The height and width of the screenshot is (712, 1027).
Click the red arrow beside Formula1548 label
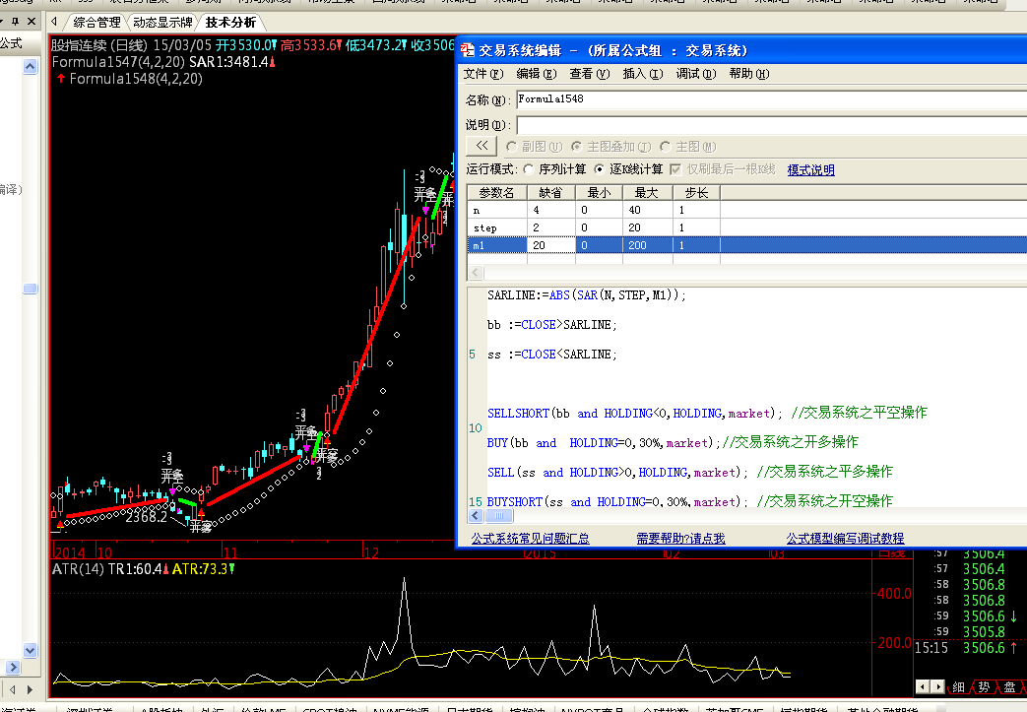tap(61, 79)
